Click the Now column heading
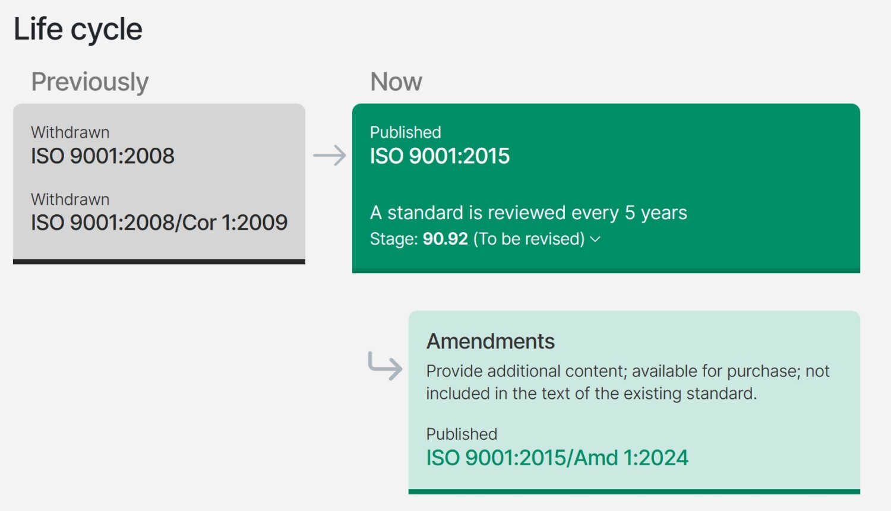This screenshot has width=891, height=511. 396,82
